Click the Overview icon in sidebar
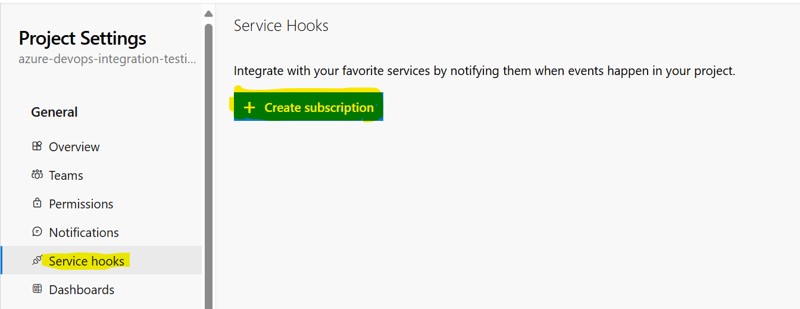Viewport: 800px width, 309px height. (37, 146)
